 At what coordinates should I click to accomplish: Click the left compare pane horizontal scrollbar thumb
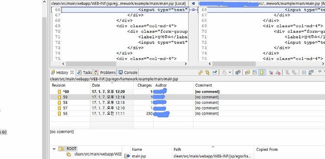pyautogui.click(x=91, y=64)
